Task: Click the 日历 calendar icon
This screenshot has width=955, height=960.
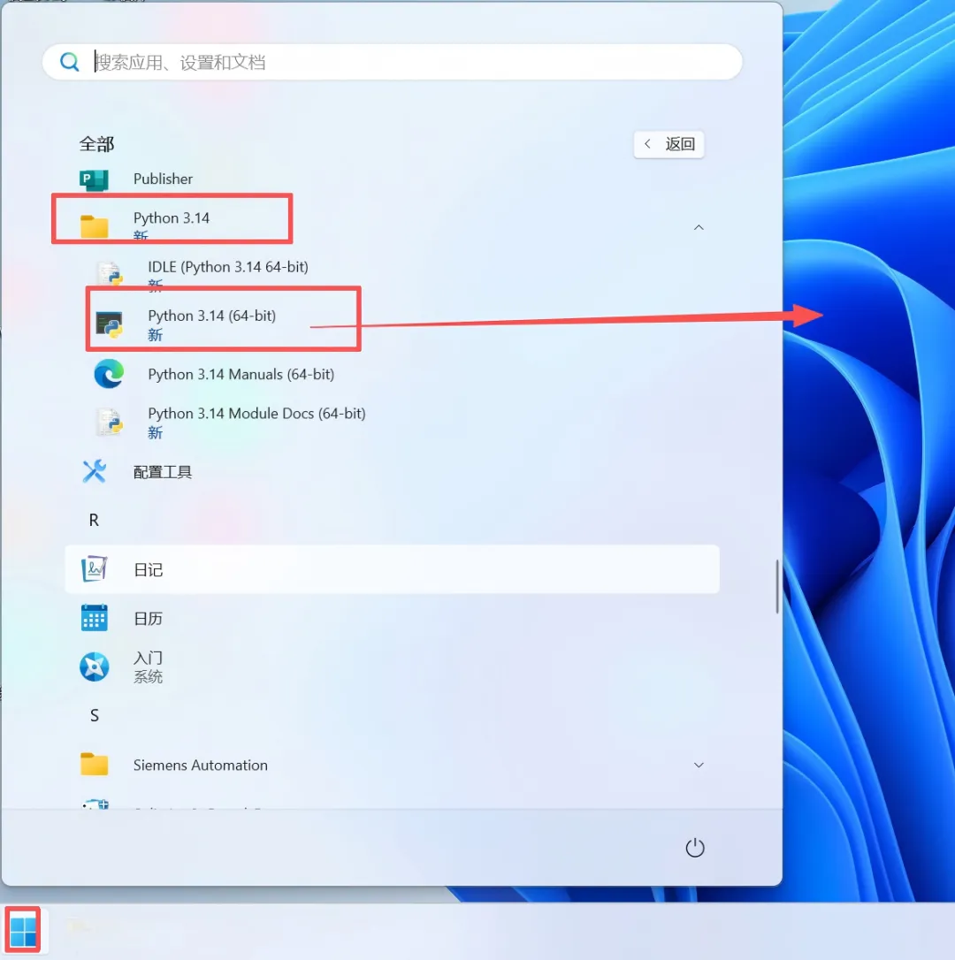Action: point(95,618)
